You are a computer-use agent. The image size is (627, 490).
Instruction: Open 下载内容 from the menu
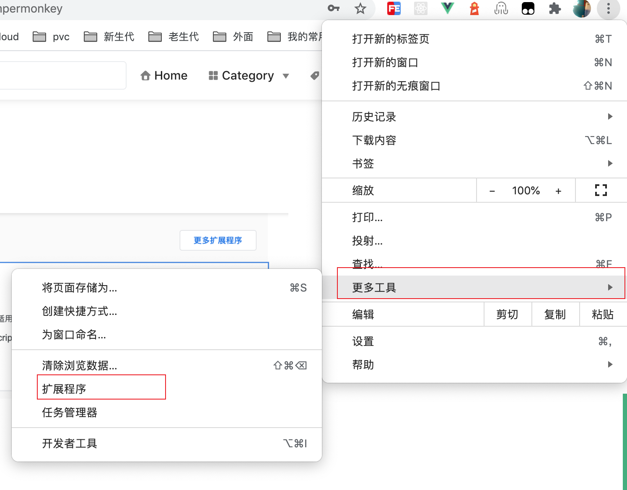474,140
